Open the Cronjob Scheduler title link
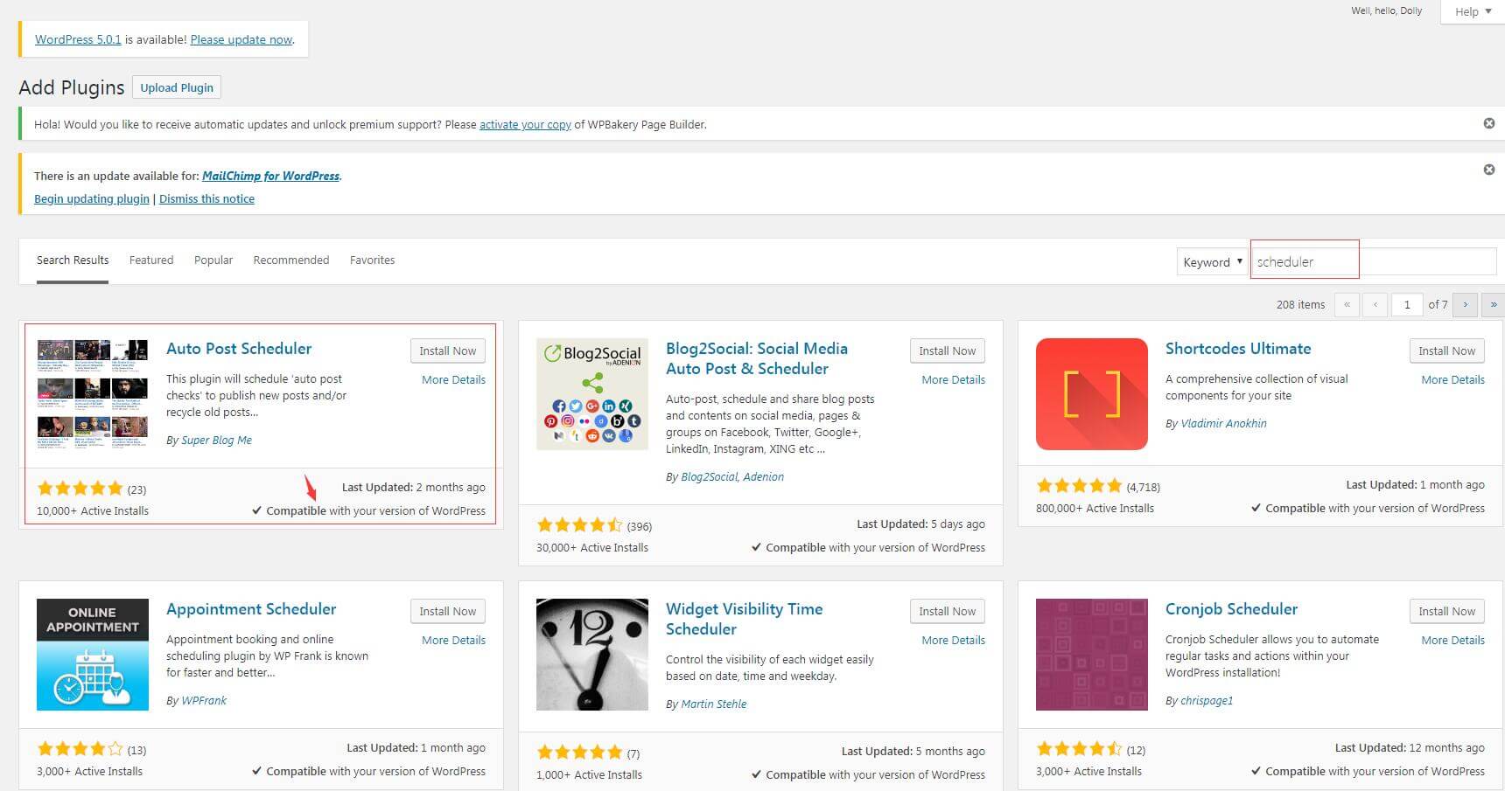Screen dimensions: 1505x791 [1231, 608]
